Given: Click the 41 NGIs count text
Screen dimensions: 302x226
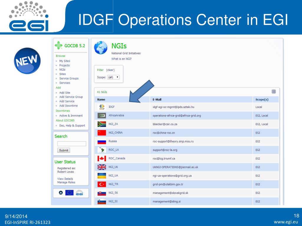Looking at the screenshot, I should coord(102,92).
